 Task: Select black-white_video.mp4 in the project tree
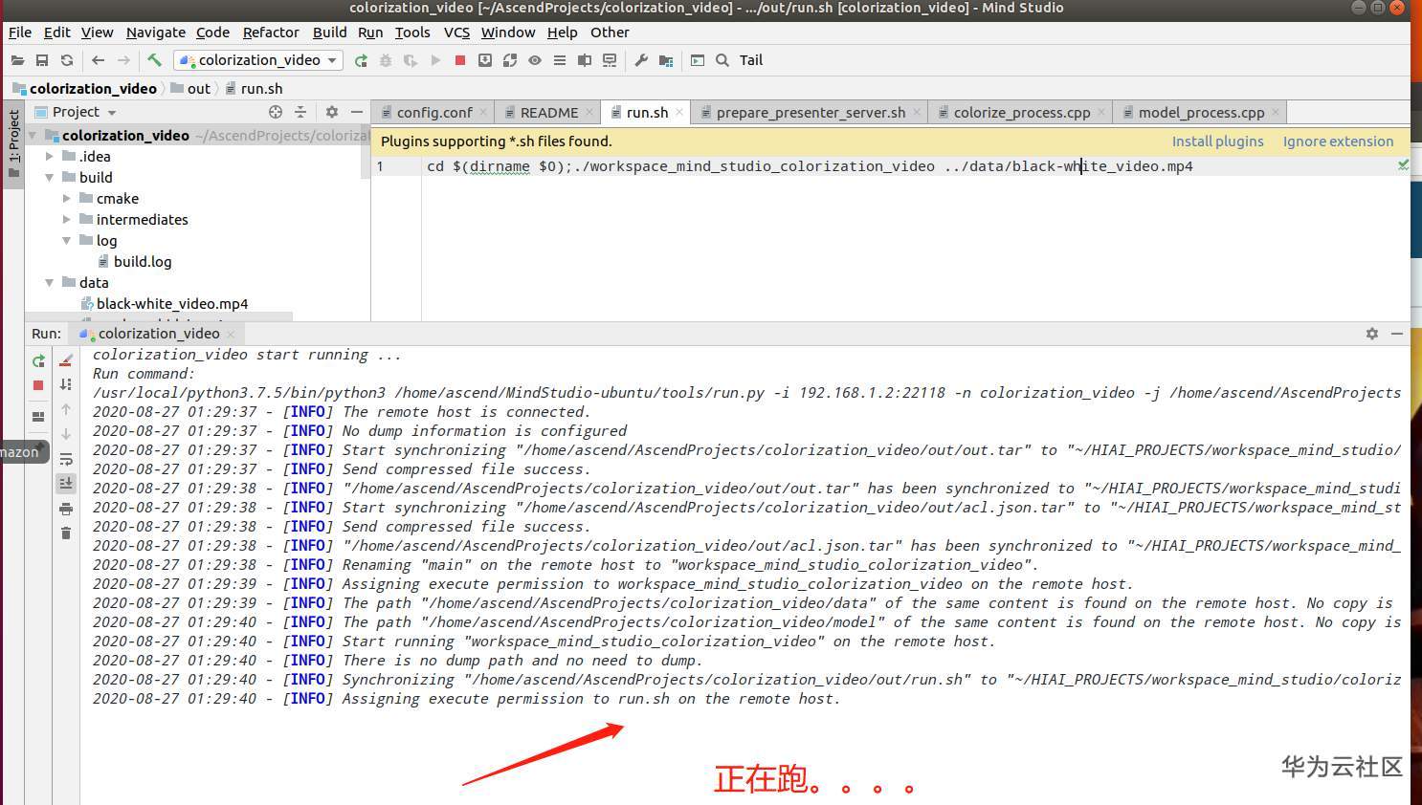click(x=172, y=304)
